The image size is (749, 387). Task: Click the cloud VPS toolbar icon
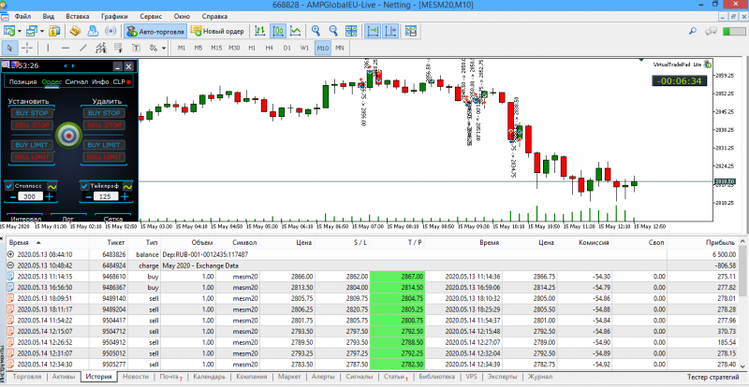click(93, 31)
